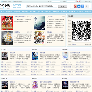Open 女频频道 in the navigation bar
Image resolution: width=92 pixels, height=92 pixels.
tap(64, 12)
